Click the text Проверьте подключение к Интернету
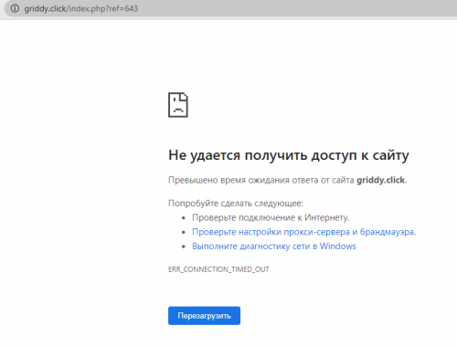 (x=271, y=217)
